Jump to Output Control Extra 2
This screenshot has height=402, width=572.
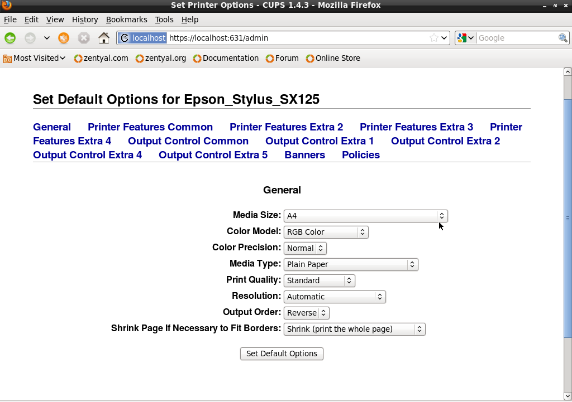click(x=445, y=141)
